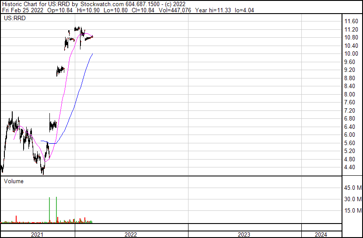Click the first tall green volume spike

click(49, 210)
